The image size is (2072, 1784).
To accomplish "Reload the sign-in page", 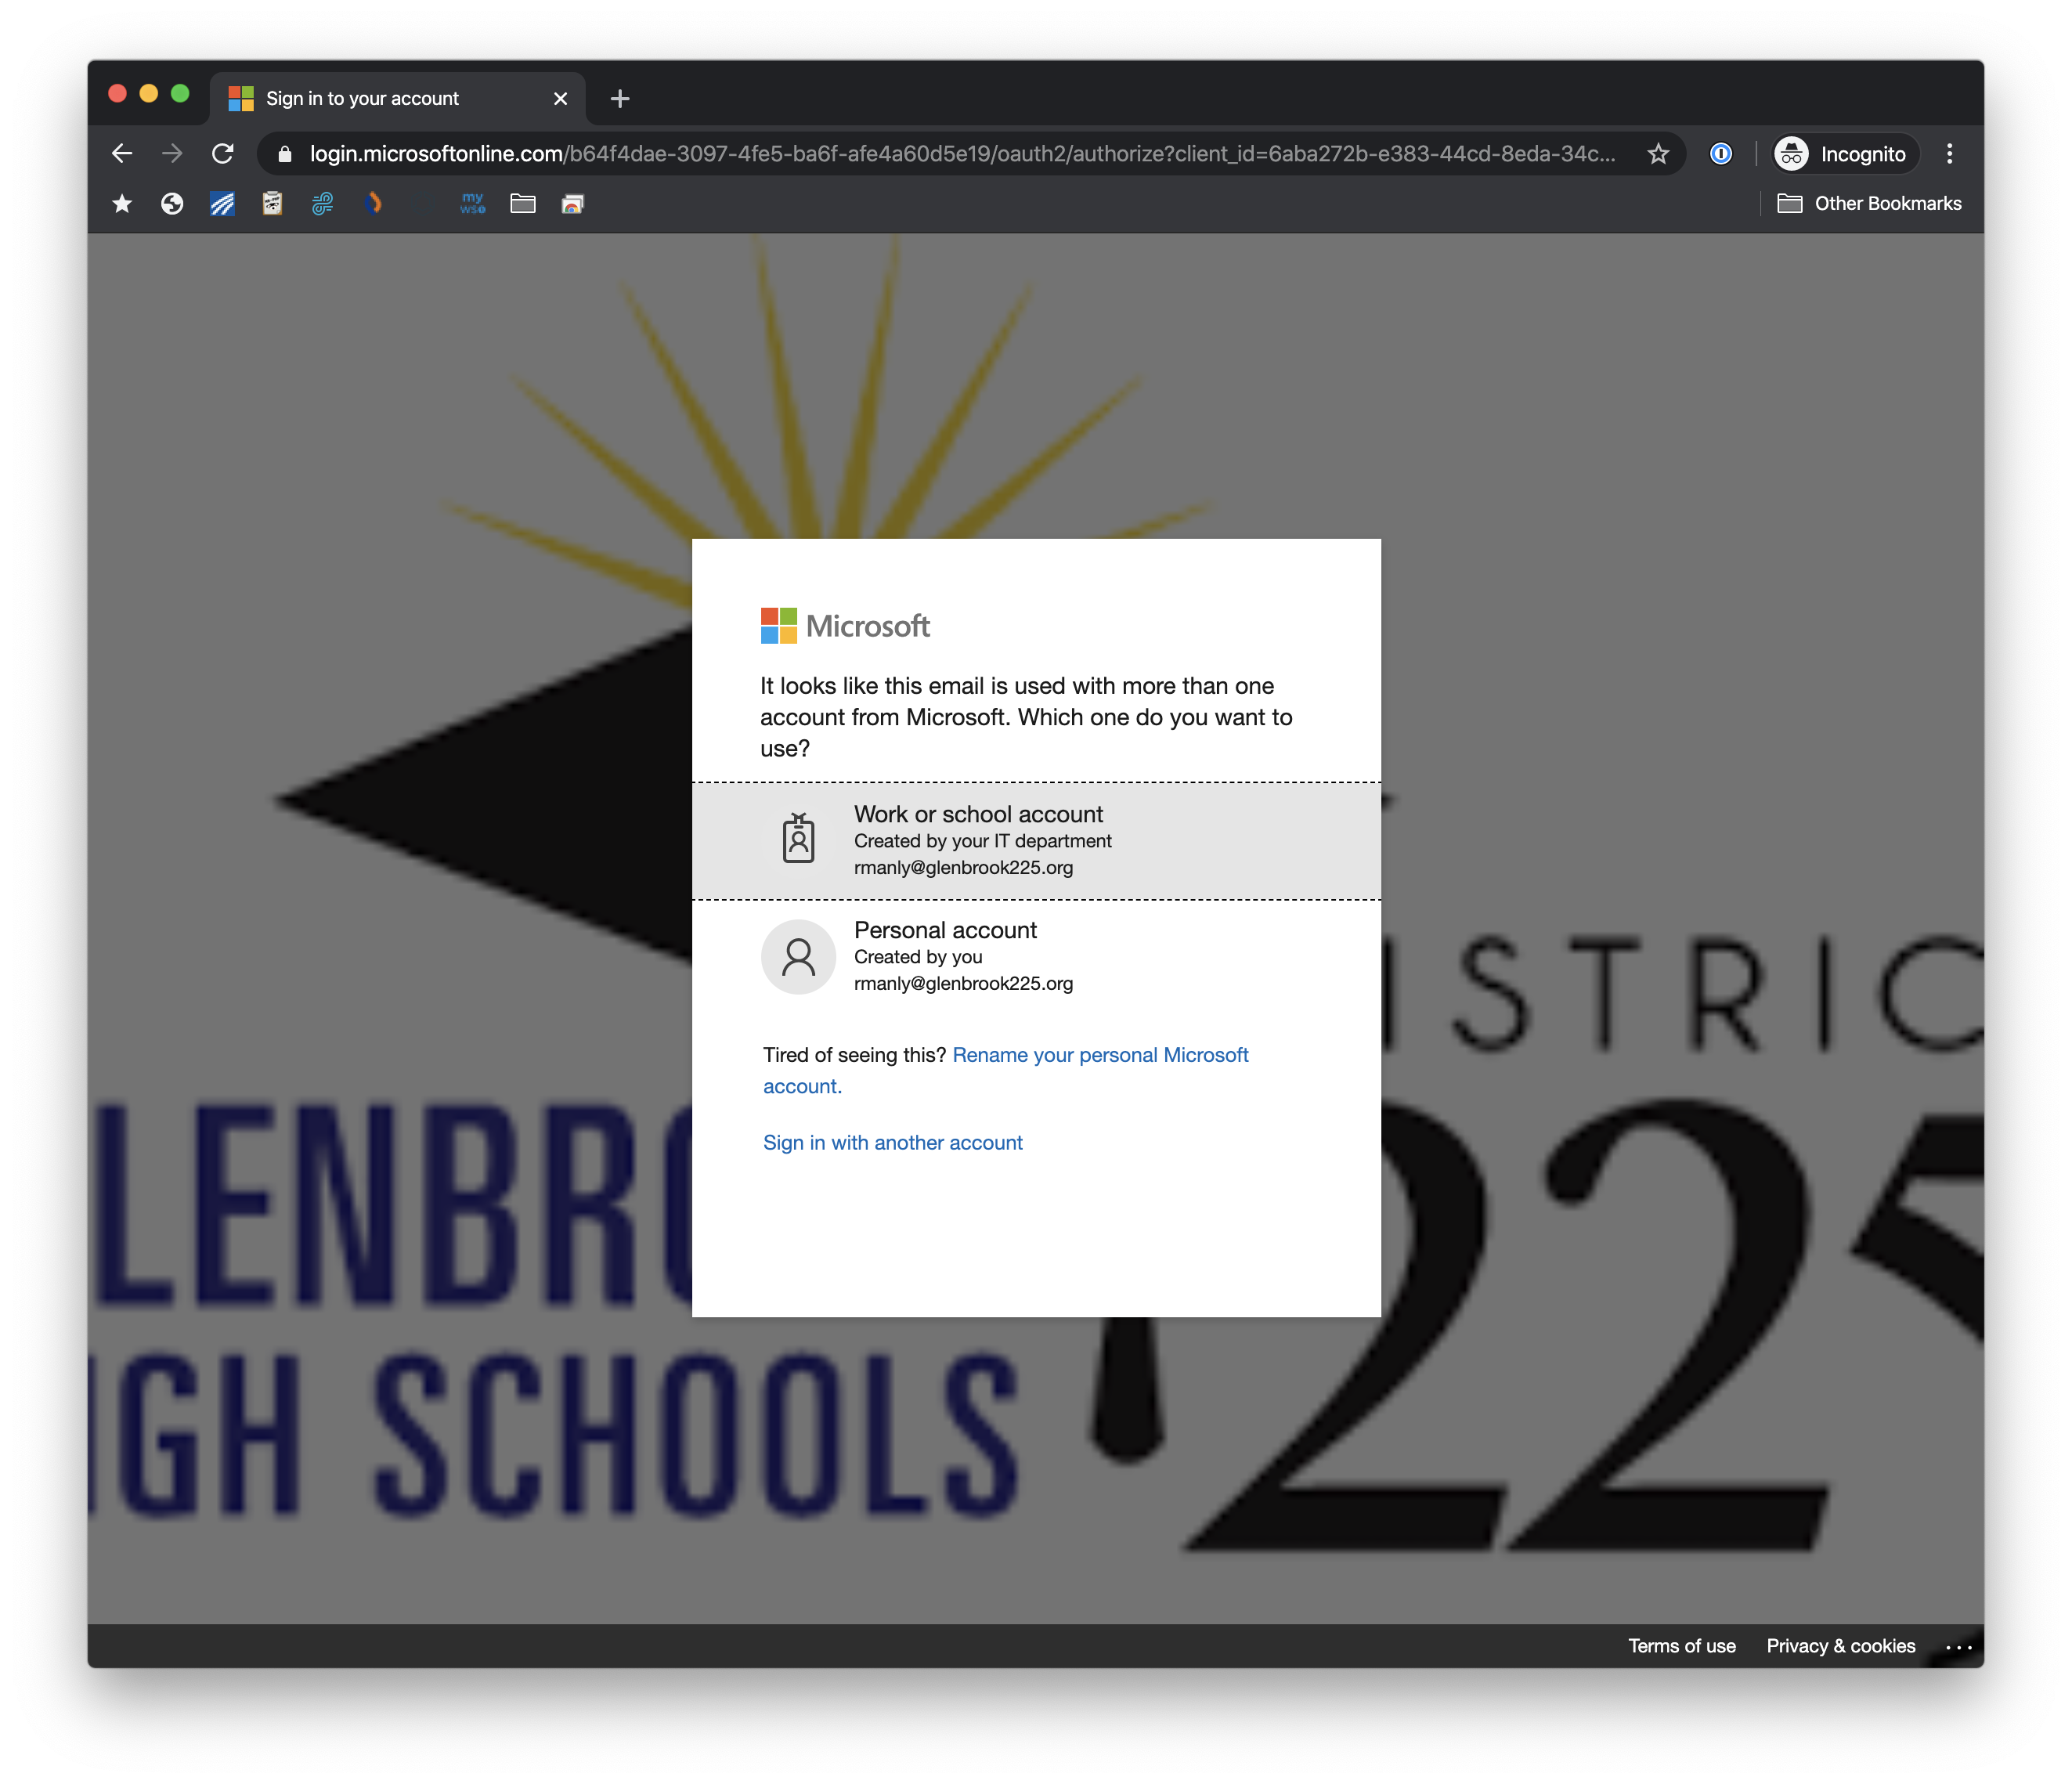I will click(x=223, y=154).
